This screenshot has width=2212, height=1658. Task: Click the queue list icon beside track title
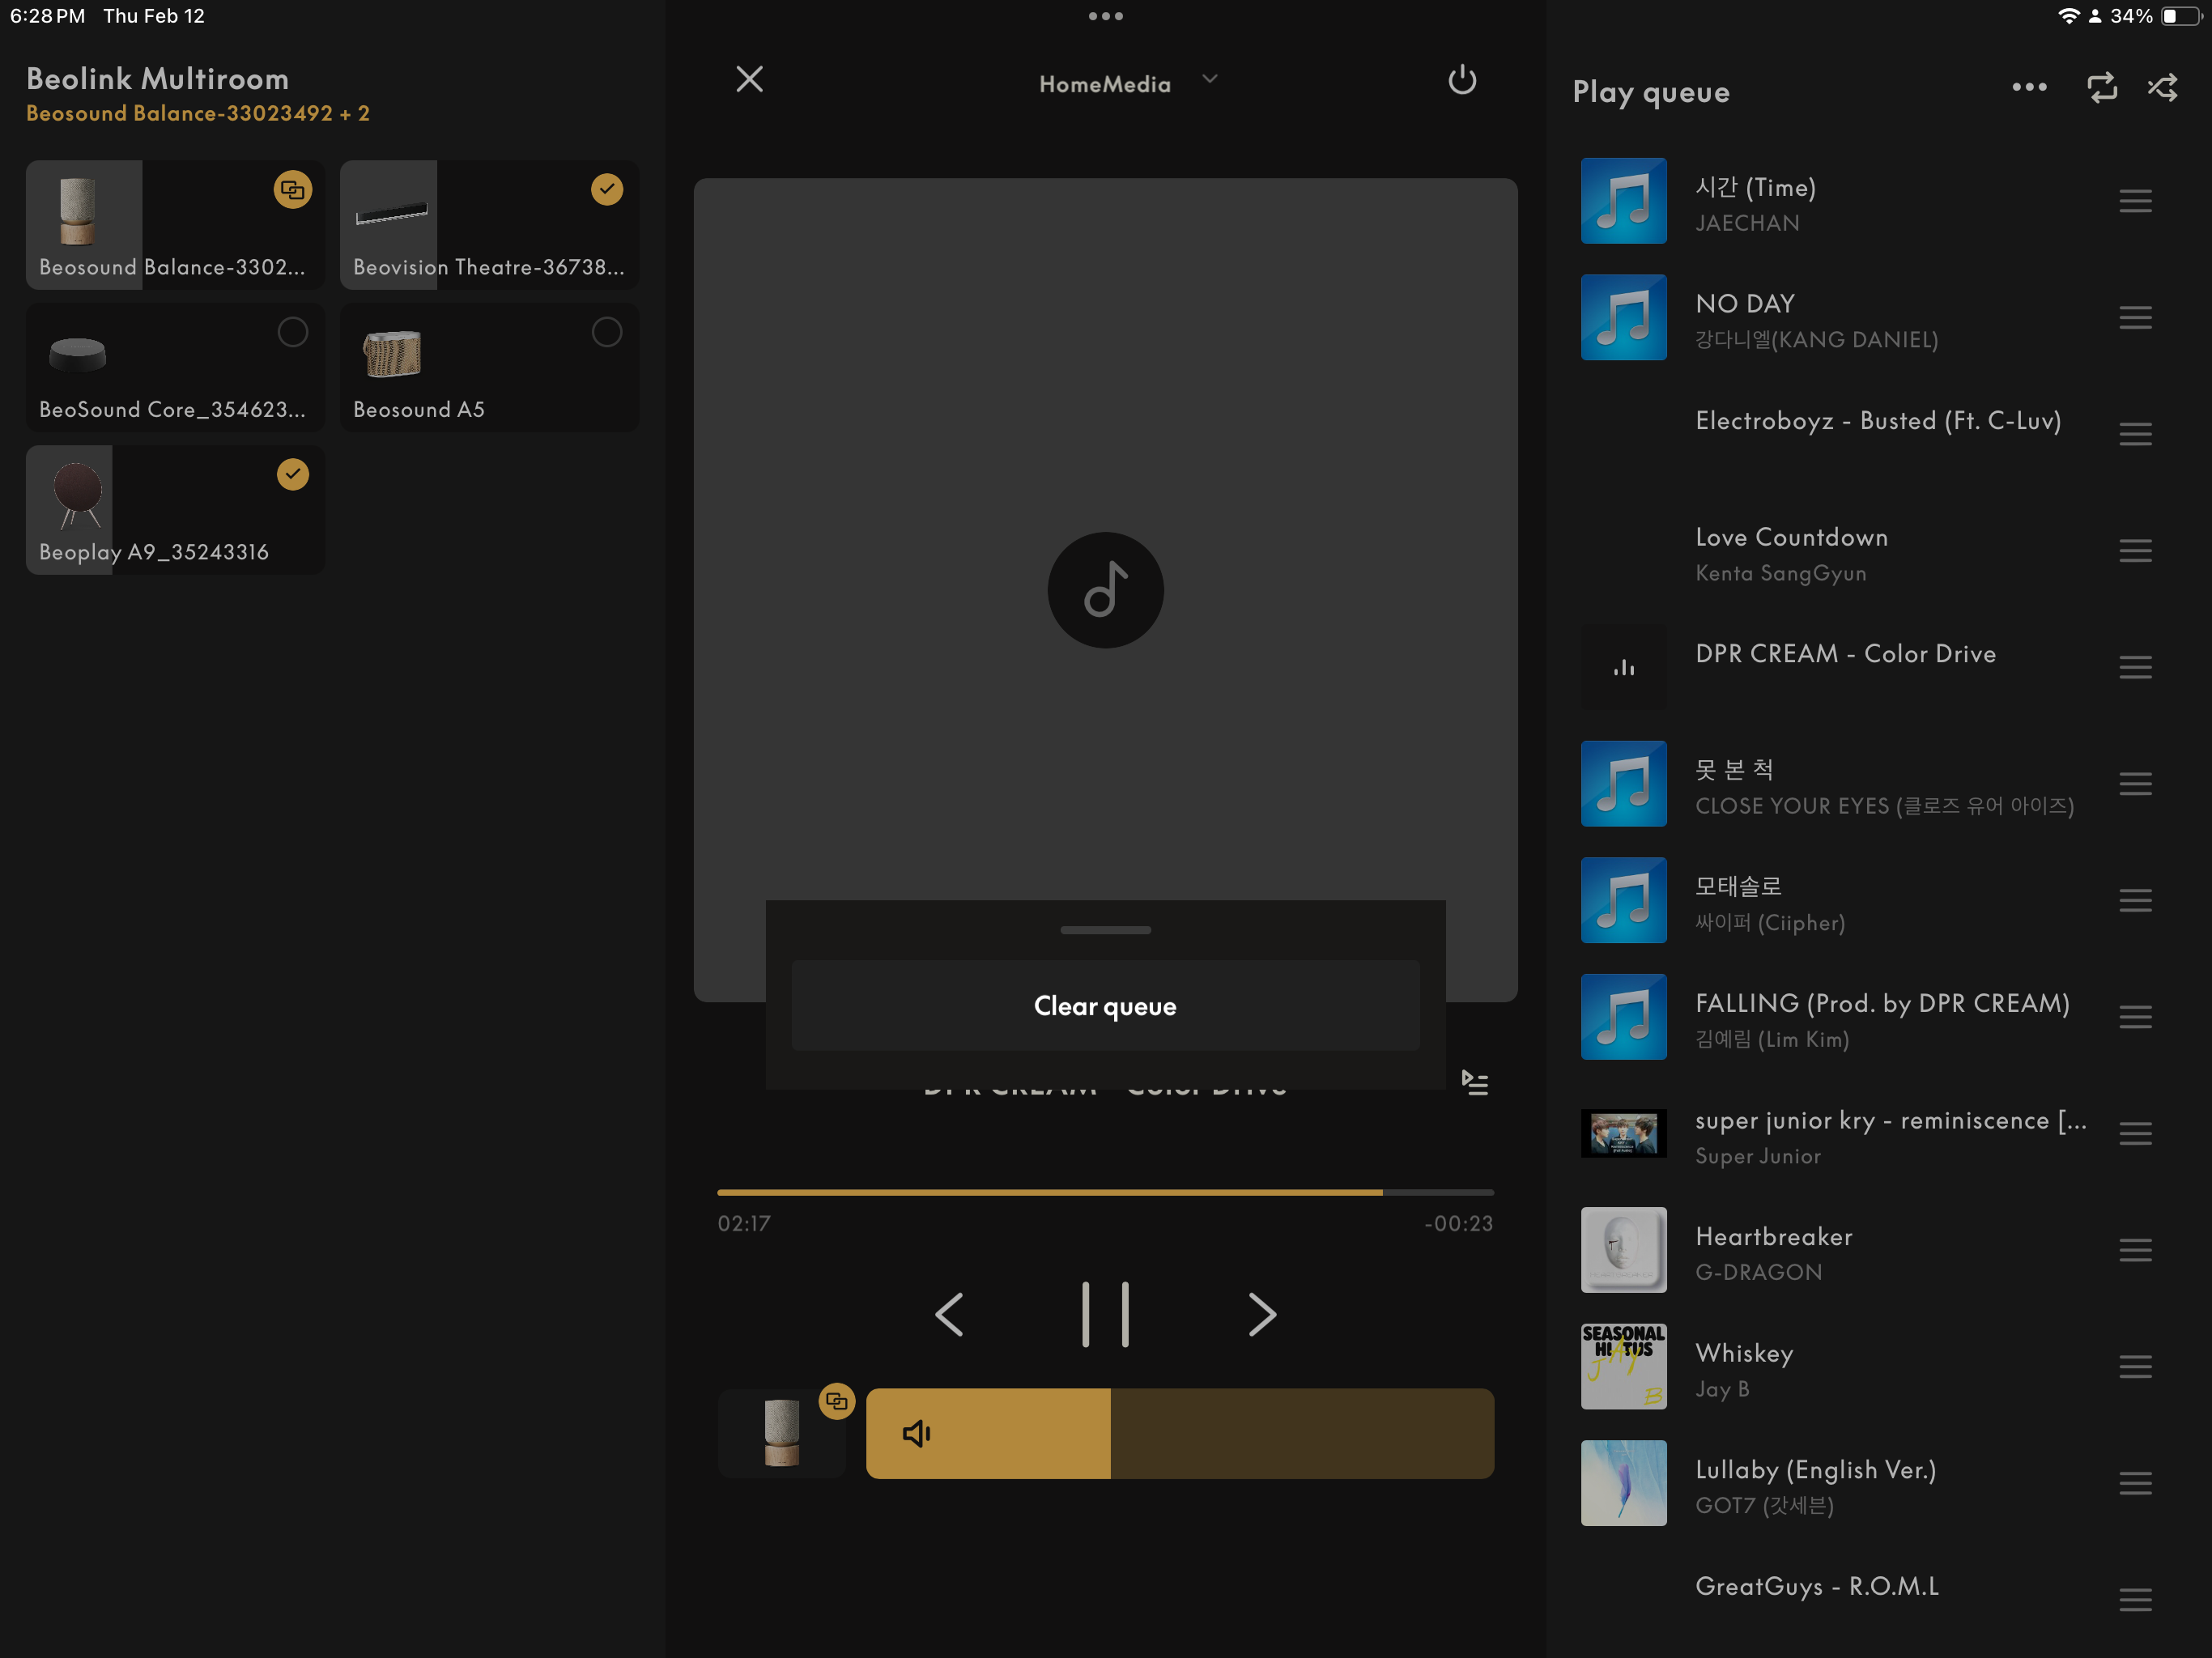(x=1475, y=1083)
